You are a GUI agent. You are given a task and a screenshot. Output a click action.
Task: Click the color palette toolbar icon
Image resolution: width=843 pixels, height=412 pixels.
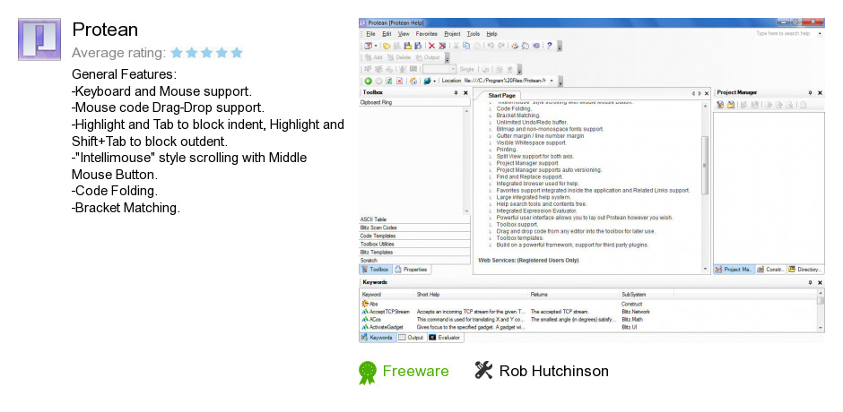[515, 46]
